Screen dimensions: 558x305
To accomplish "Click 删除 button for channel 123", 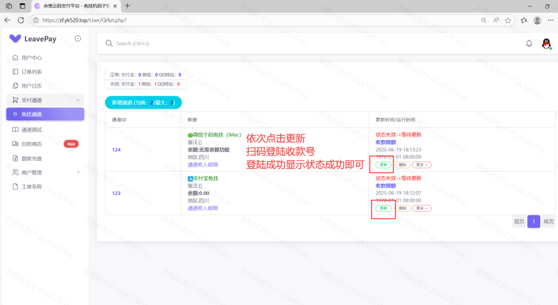I will coord(402,208).
